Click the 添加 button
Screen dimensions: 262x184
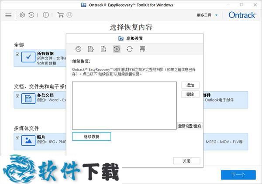coord(190,85)
